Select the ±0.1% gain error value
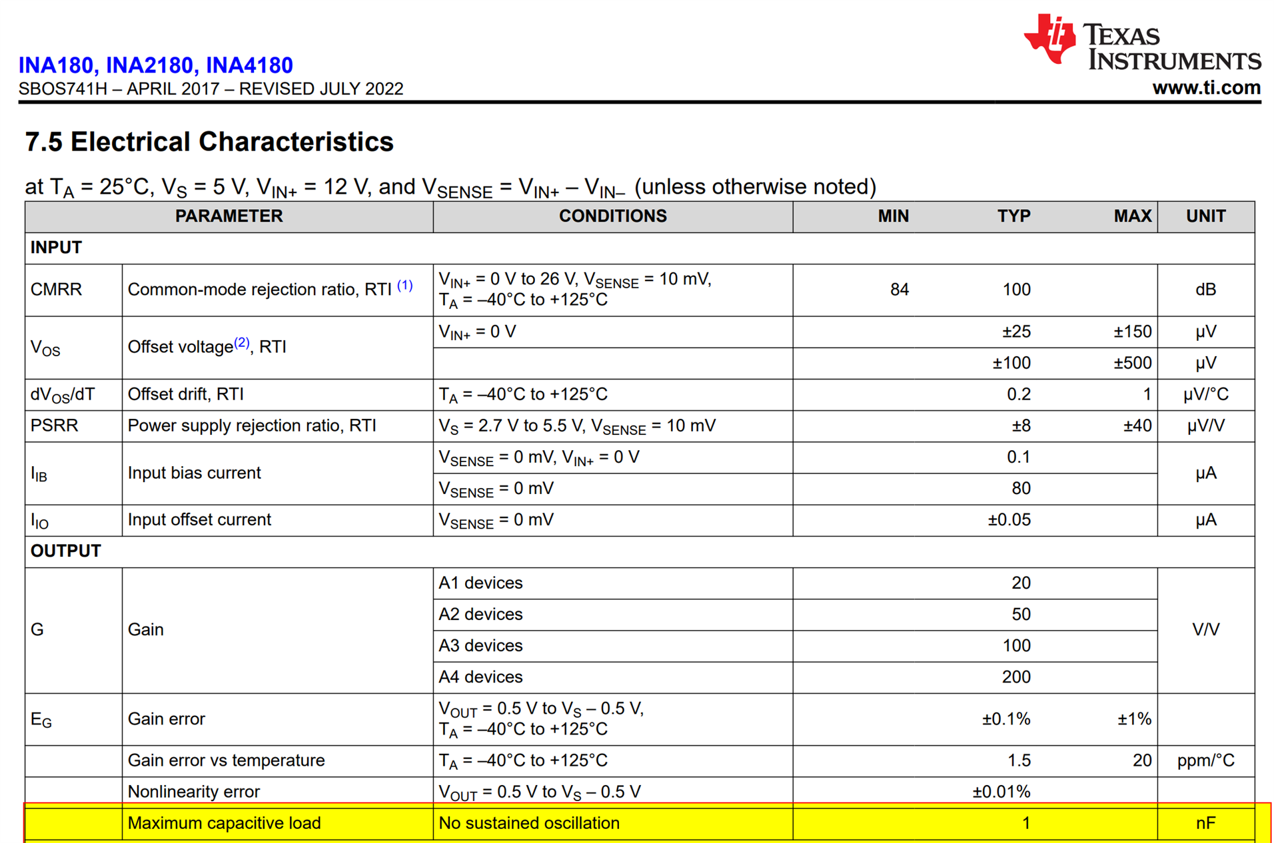The height and width of the screenshot is (843, 1274). (1006, 719)
